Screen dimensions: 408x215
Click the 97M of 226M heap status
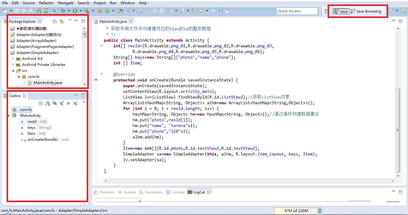click(x=295, y=211)
